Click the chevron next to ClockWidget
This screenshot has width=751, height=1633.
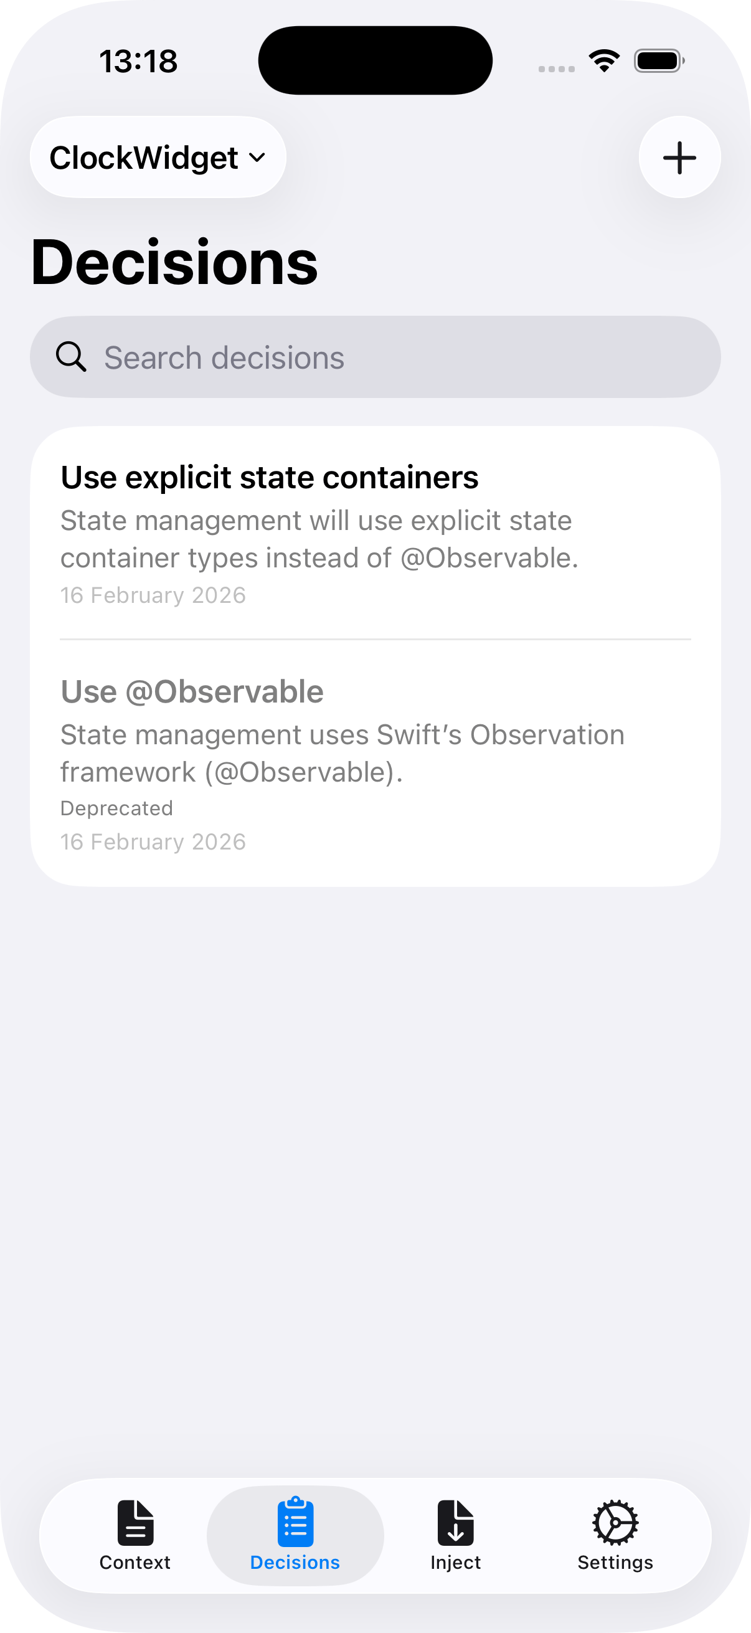[x=257, y=157]
